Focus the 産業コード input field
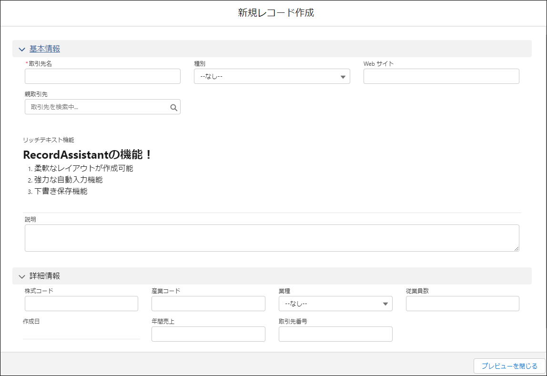 coord(208,304)
